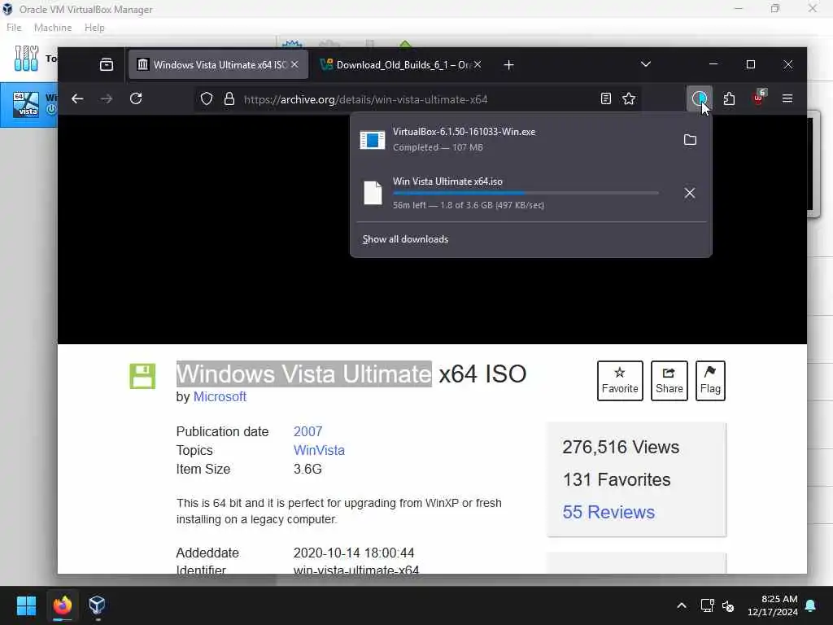This screenshot has height=625, width=833.
Task: Open tracking protection shield icon
Action: coord(207,98)
